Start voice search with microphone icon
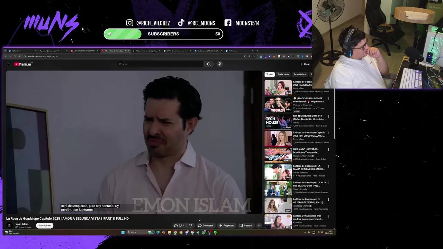The width and height of the screenshot is (443, 249). 219,64
